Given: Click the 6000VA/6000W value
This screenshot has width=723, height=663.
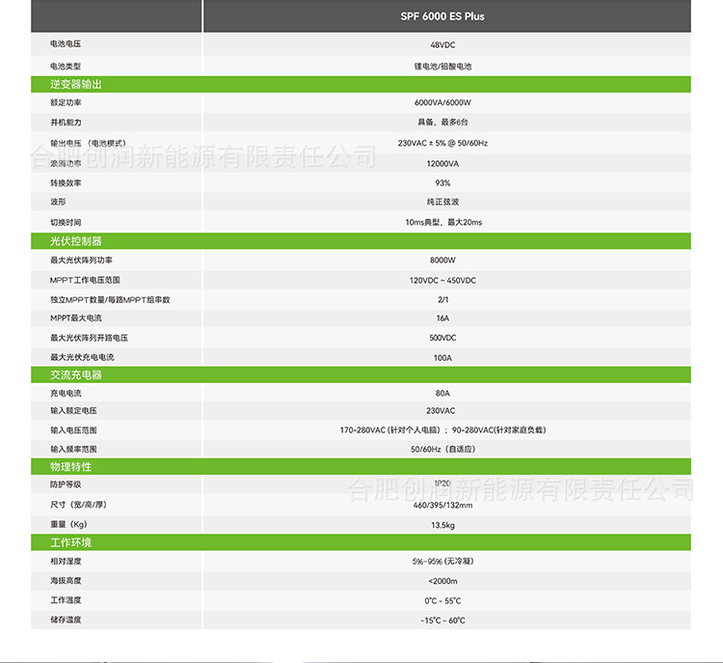Looking at the screenshot, I should (442, 102).
